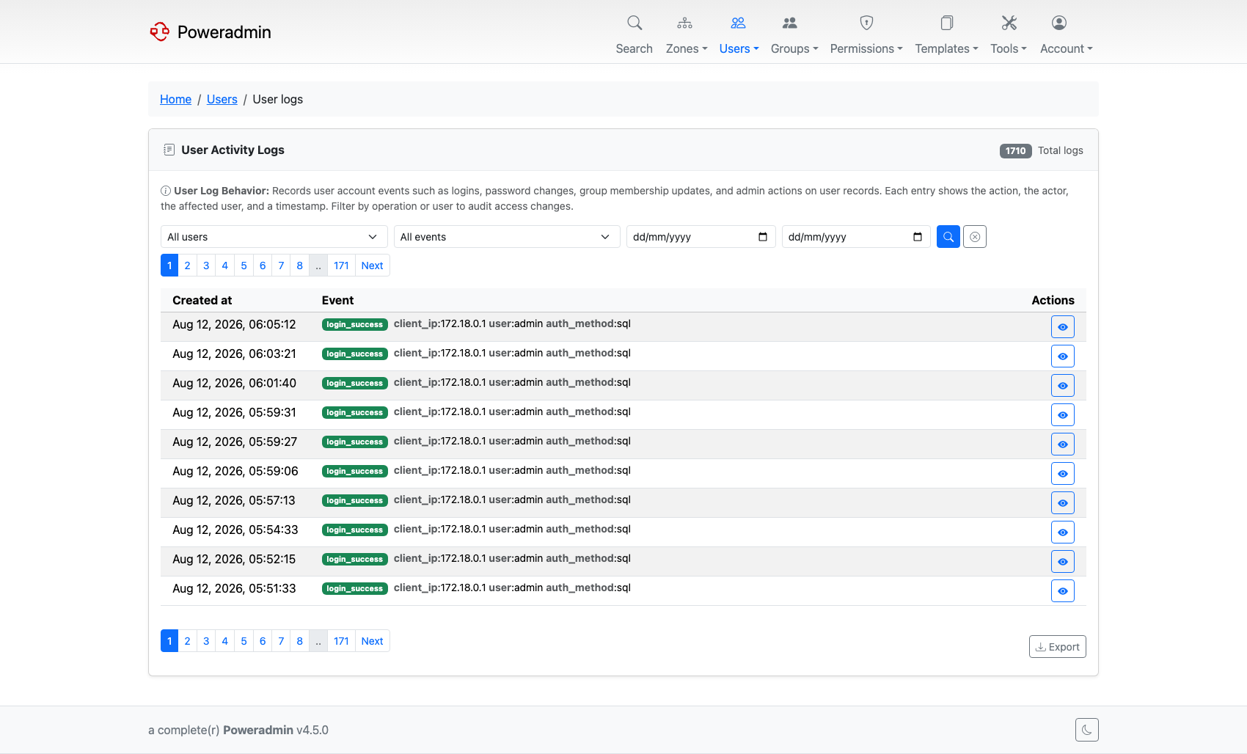Focus the end date input field

coord(856,237)
